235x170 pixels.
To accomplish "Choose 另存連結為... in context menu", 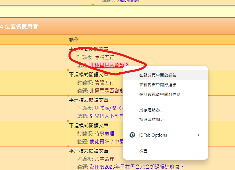I will point(151,110).
